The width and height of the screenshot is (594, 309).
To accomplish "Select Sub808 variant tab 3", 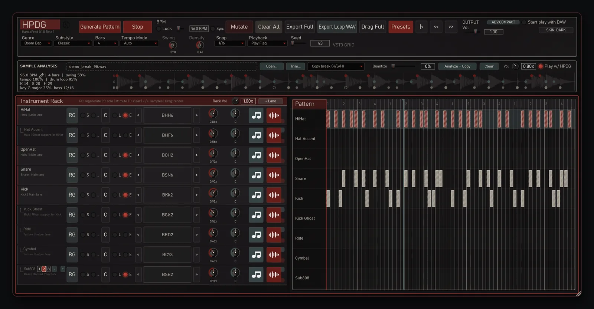I will click(48, 269).
